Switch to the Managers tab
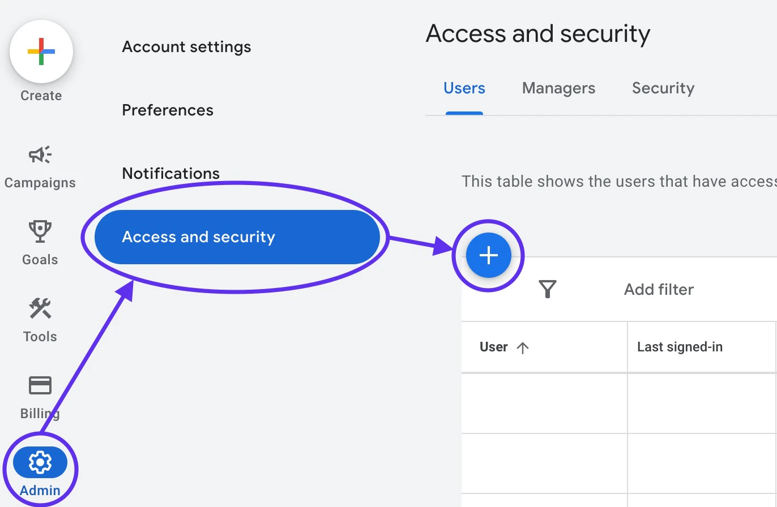The width and height of the screenshot is (777, 507). point(558,88)
